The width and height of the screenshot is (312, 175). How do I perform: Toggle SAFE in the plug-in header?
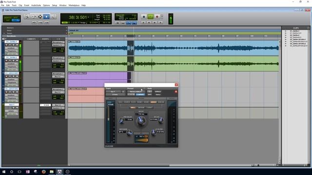[150, 95]
